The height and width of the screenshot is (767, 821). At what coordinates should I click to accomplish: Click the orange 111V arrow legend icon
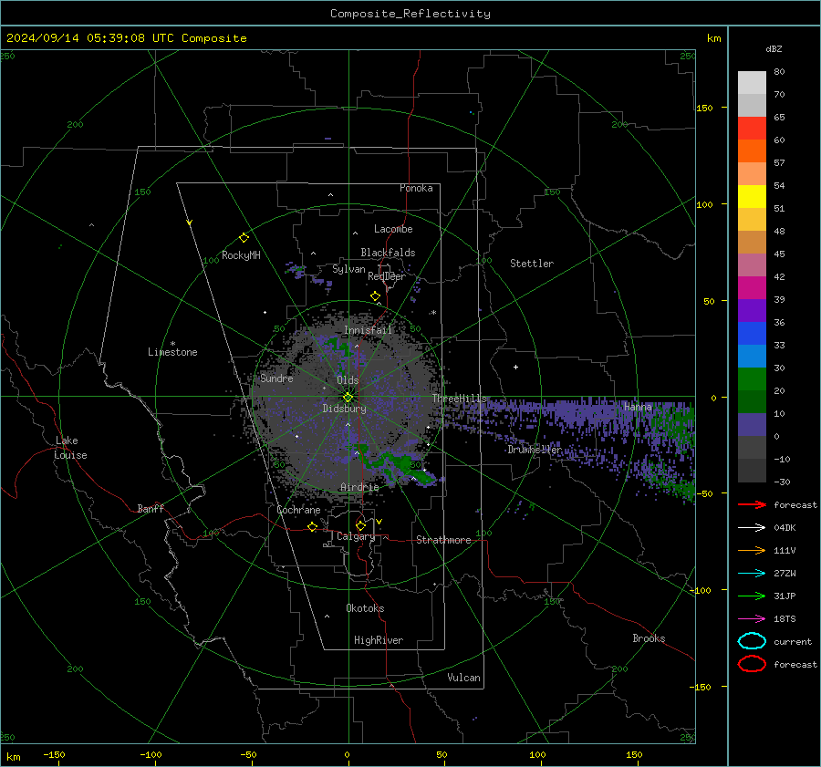tap(752, 550)
